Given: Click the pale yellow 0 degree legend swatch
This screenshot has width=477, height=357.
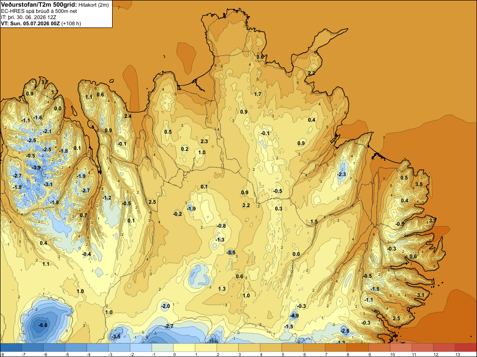Looking at the screenshot, I should 184,347.
